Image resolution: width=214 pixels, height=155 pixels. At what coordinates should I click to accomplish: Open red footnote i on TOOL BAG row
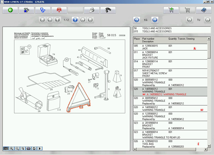coord(198,144)
